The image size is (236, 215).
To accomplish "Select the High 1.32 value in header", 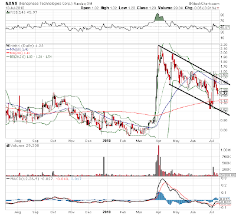I will 109,8.
